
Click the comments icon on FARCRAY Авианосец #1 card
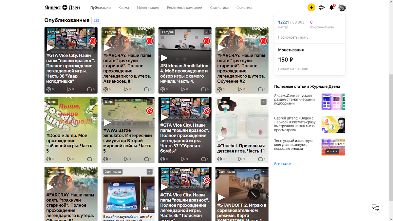(146, 89)
